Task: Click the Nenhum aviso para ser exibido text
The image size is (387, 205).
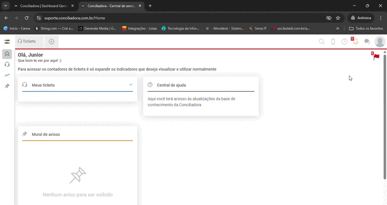Action: (x=78, y=195)
